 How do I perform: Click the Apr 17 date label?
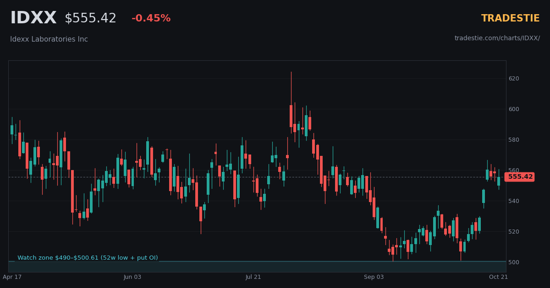[x=12, y=277]
